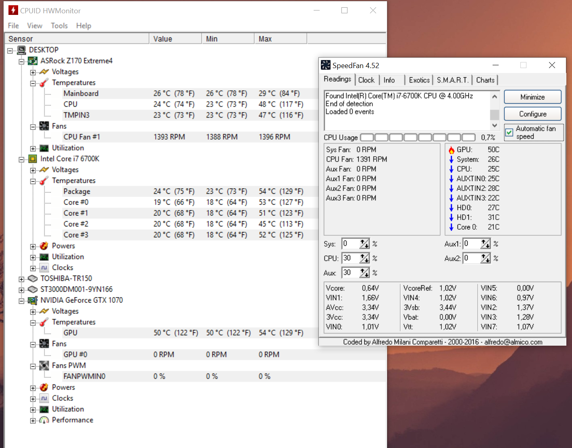Image resolution: width=572 pixels, height=448 pixels.
Task: Click the Performance gauge icon under NVIDIA
Action: tap(44, 420)
